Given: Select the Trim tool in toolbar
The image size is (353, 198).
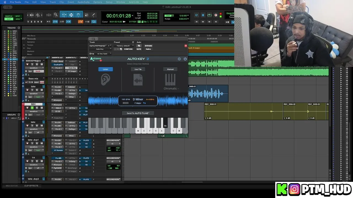Looking at the screenshot, I should [x=64, y=15].
